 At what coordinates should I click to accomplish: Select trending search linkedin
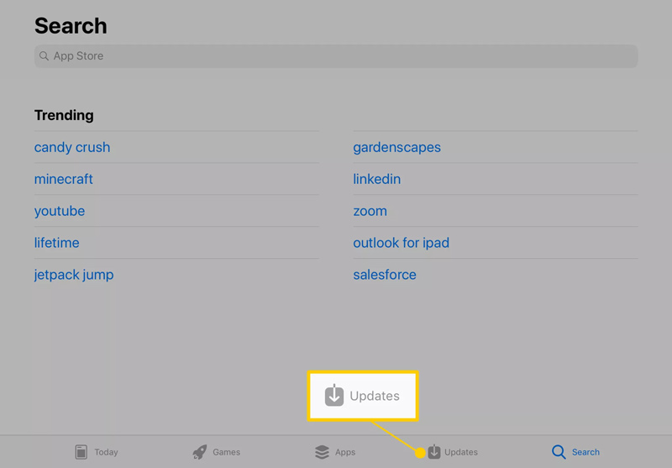point(376,179)
